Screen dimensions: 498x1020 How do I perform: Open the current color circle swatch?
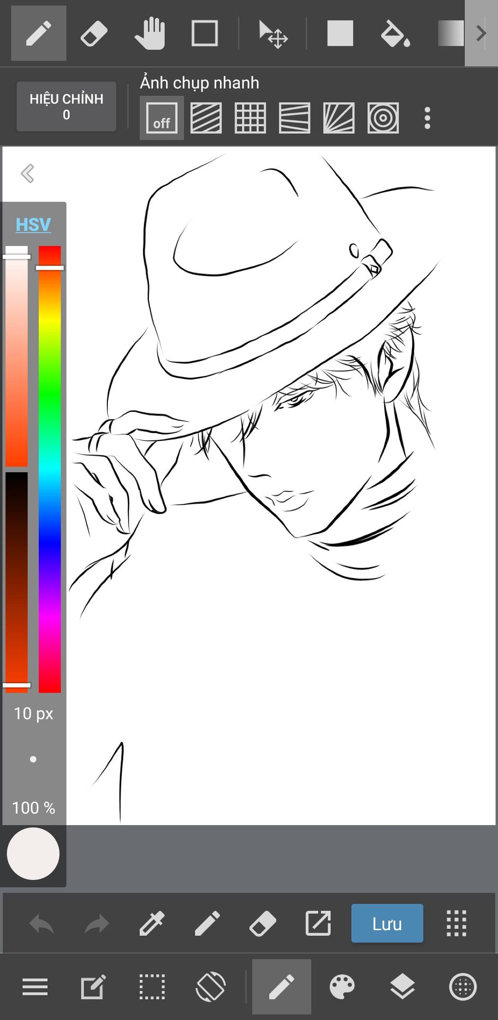pos(33,854)
